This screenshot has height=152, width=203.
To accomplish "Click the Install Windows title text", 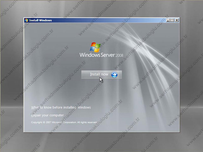I will (41, 20).
